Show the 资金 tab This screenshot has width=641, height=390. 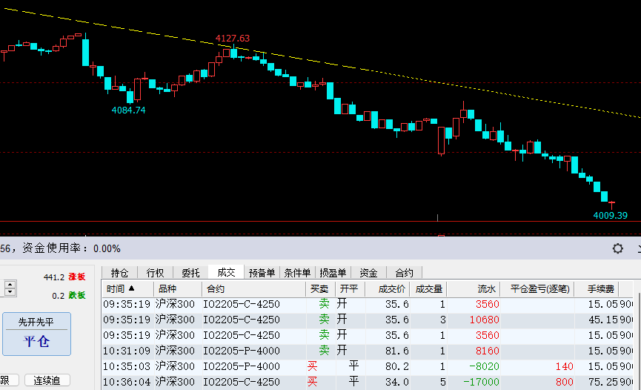pos(368,272)
